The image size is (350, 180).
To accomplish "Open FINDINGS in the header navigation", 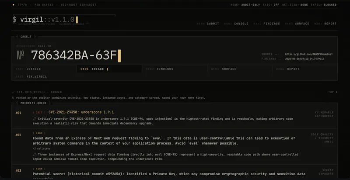I will (266, 24).
